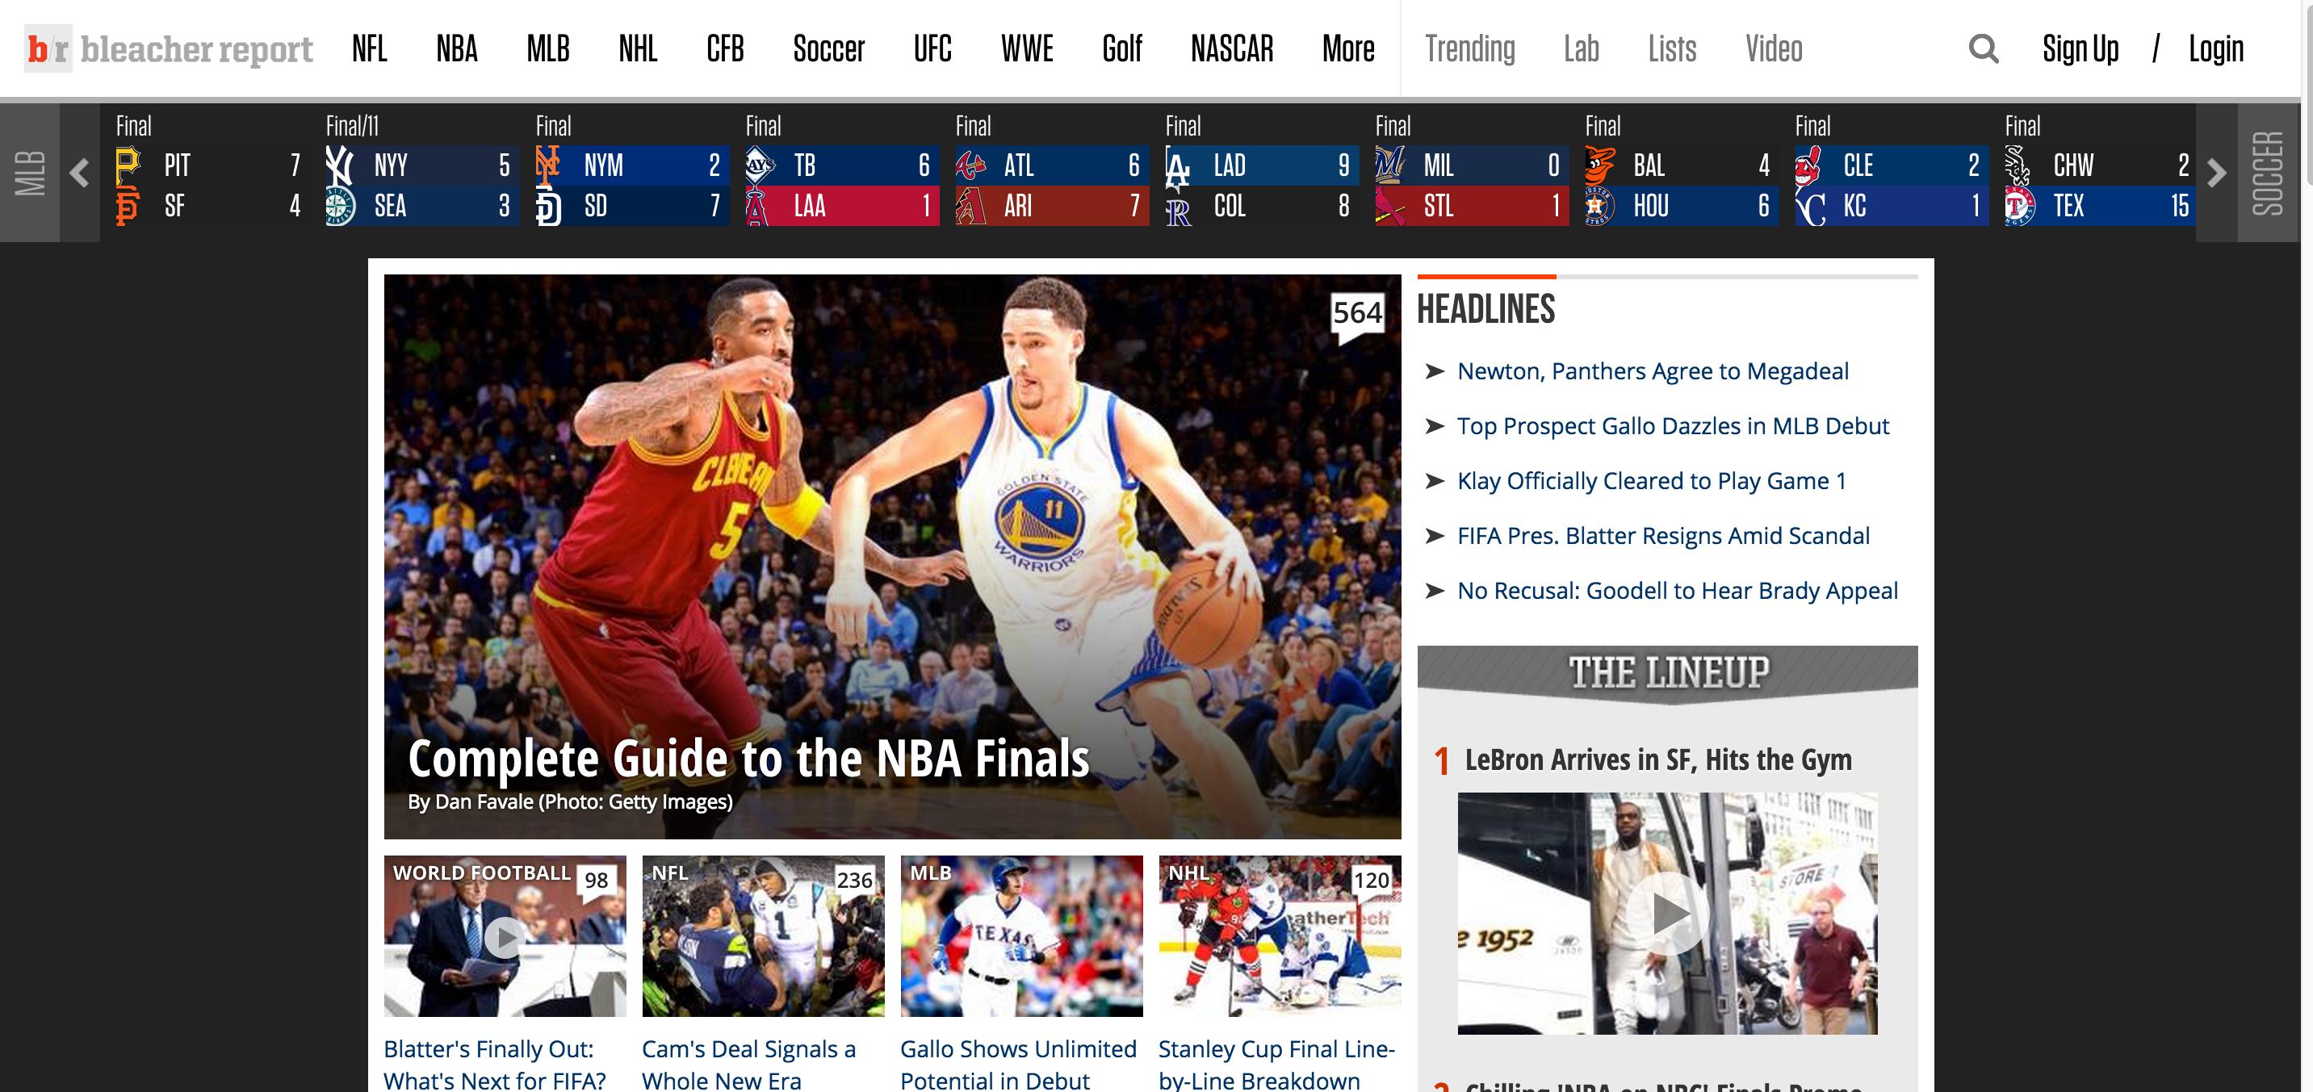Open the 98 comments bubble on football story

click(596, 881)
